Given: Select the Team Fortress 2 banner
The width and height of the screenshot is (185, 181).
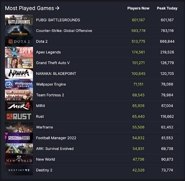Looking at the screenshot, I should (19, 95).
